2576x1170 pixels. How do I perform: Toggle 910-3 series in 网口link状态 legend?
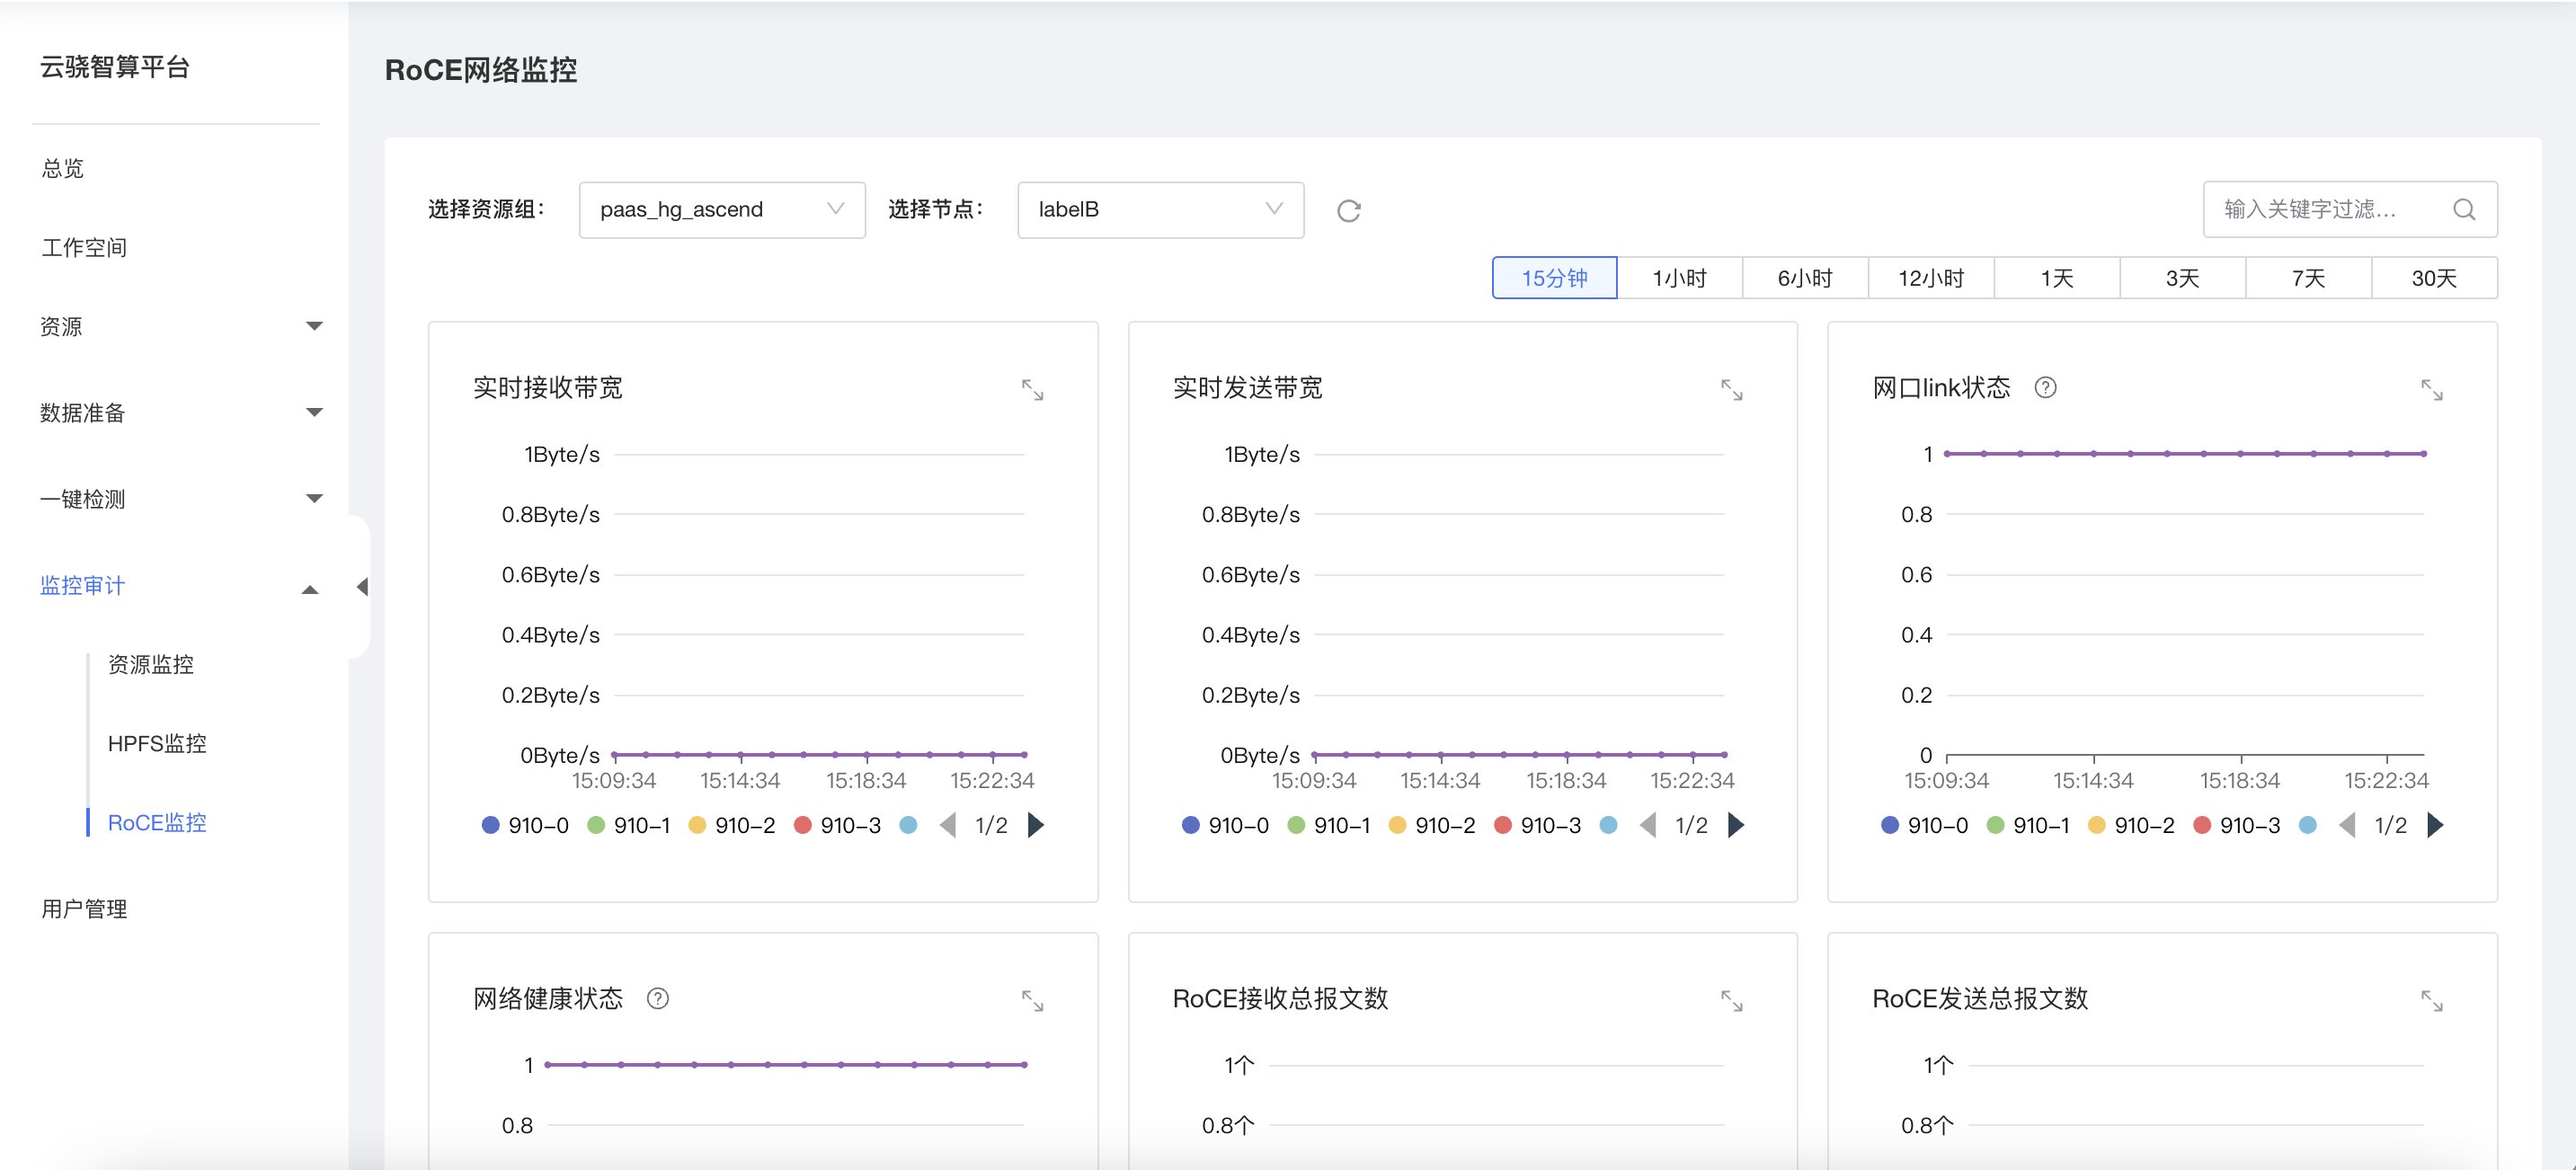(x=2237, y=825)
